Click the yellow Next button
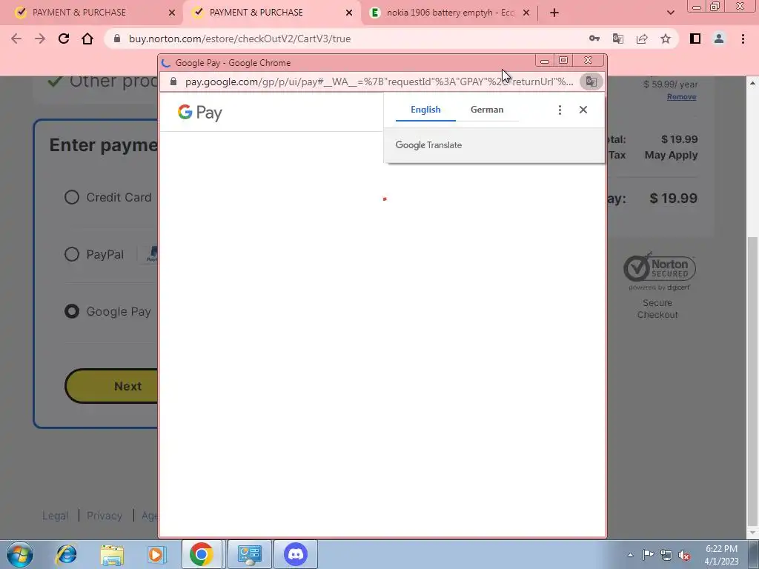This screenshot has width=759, height=569. 112,386
